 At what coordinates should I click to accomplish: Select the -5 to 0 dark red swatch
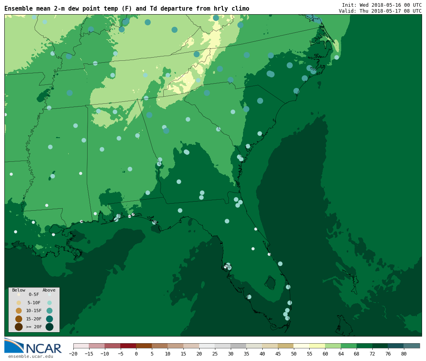pos(128,346)
